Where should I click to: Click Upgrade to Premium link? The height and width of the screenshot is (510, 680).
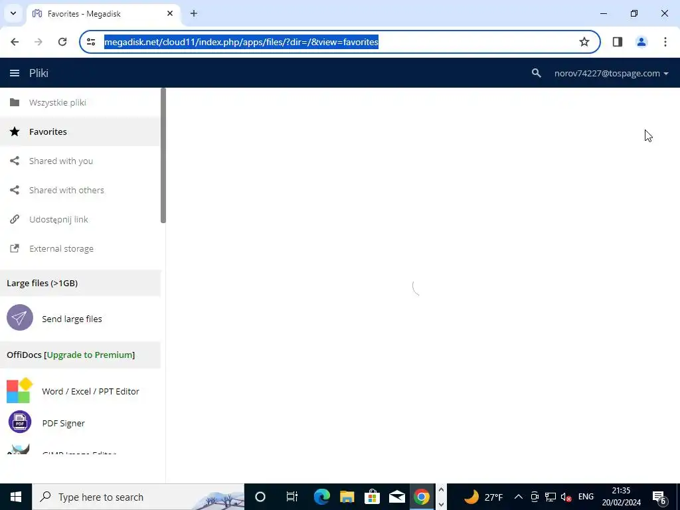click(x=90, y=355)
